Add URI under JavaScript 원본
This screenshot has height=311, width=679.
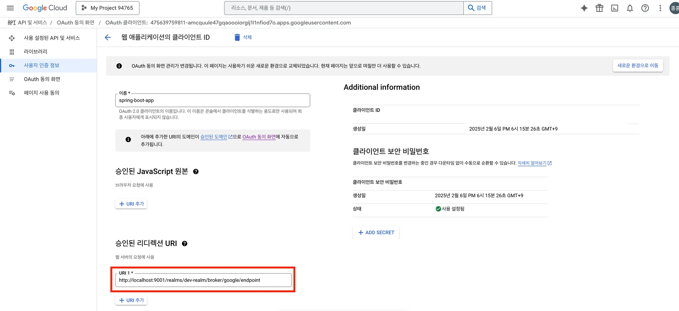click(131, 204)
